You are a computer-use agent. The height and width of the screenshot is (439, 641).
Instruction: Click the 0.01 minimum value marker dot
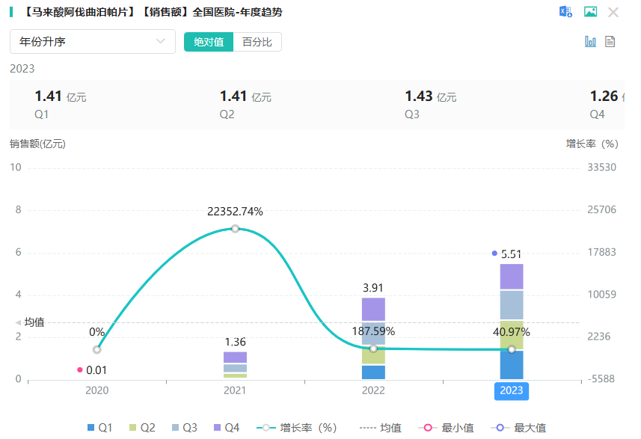click(80, 370)
